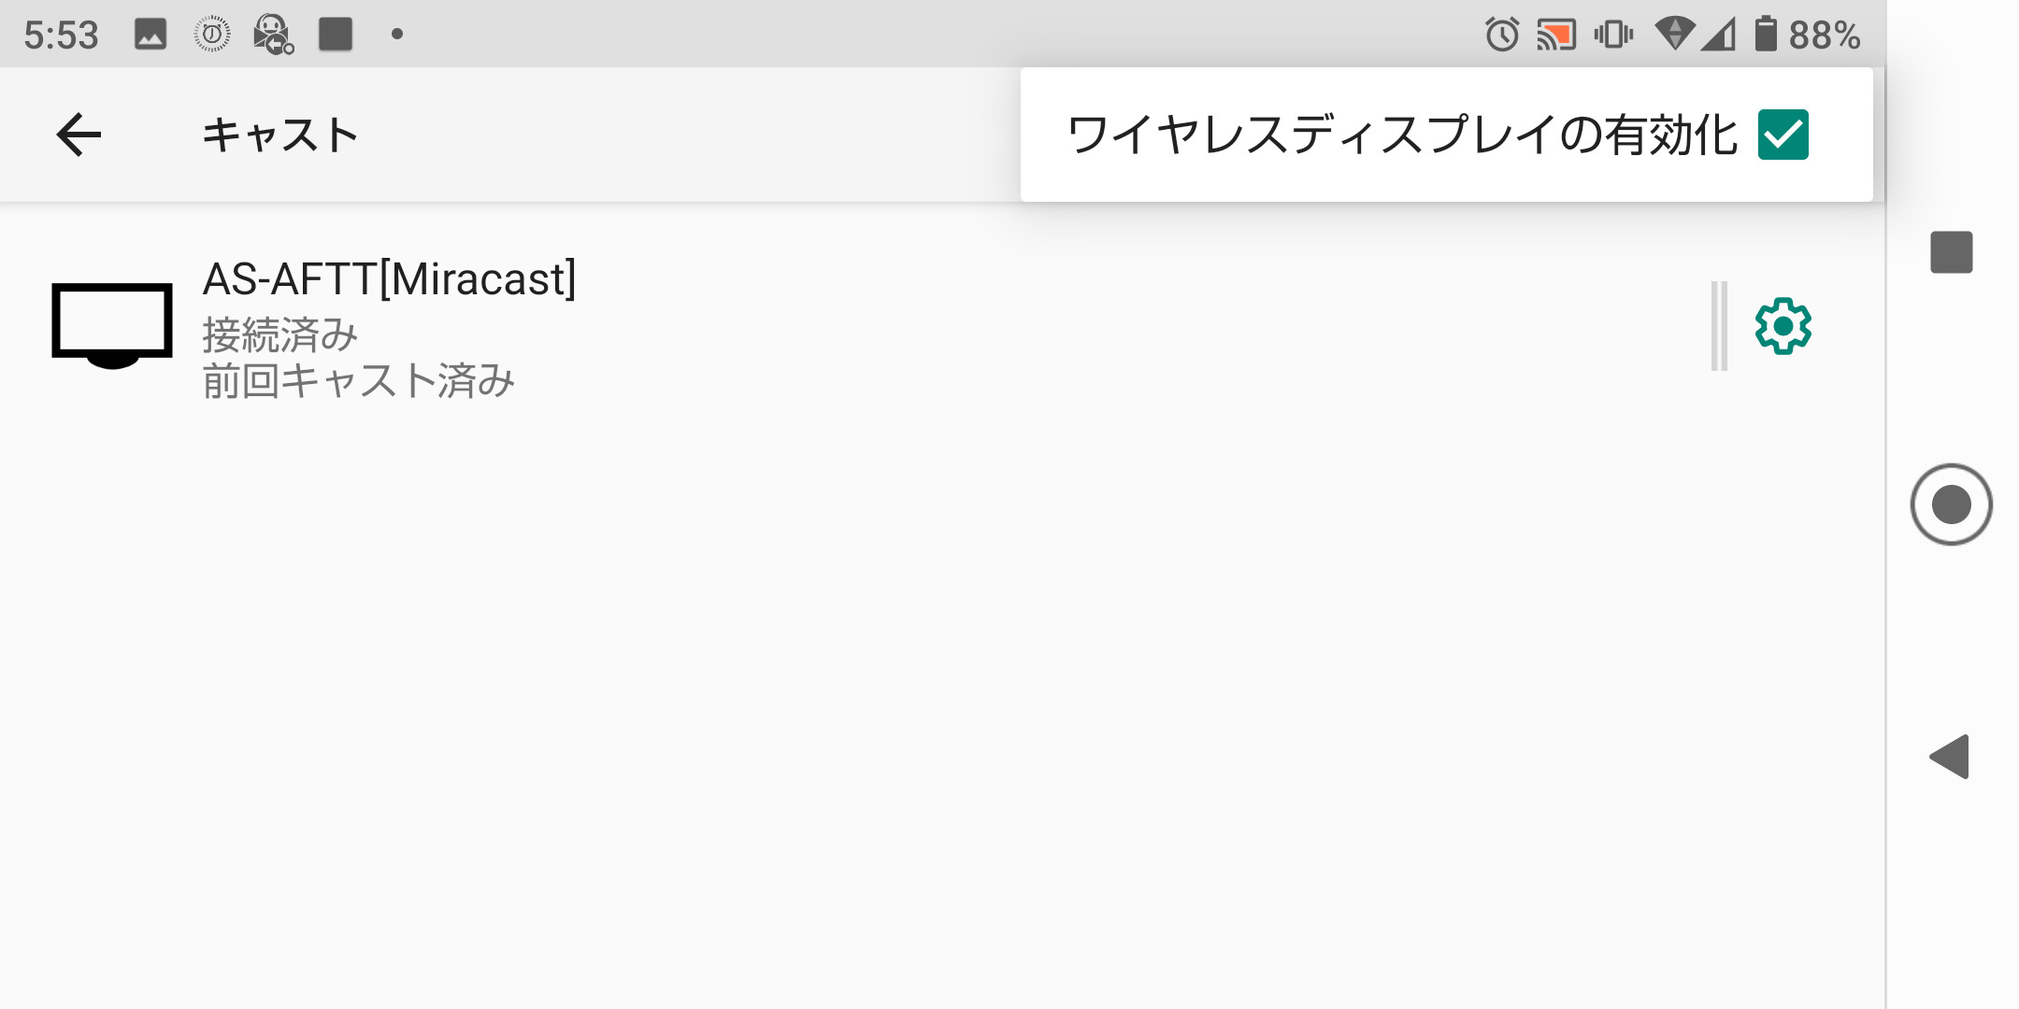
Task: Tap the timer notification icon
Action: pyautogui.click(x=212, y=35)
